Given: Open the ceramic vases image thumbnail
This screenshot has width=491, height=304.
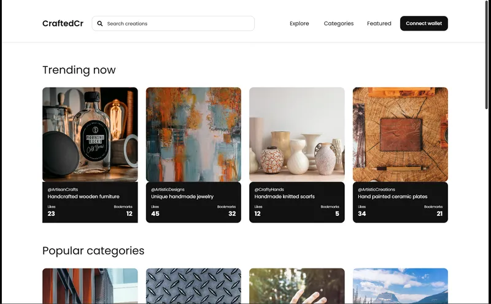Looking at the screenshot, I should (x=297, y=134).
